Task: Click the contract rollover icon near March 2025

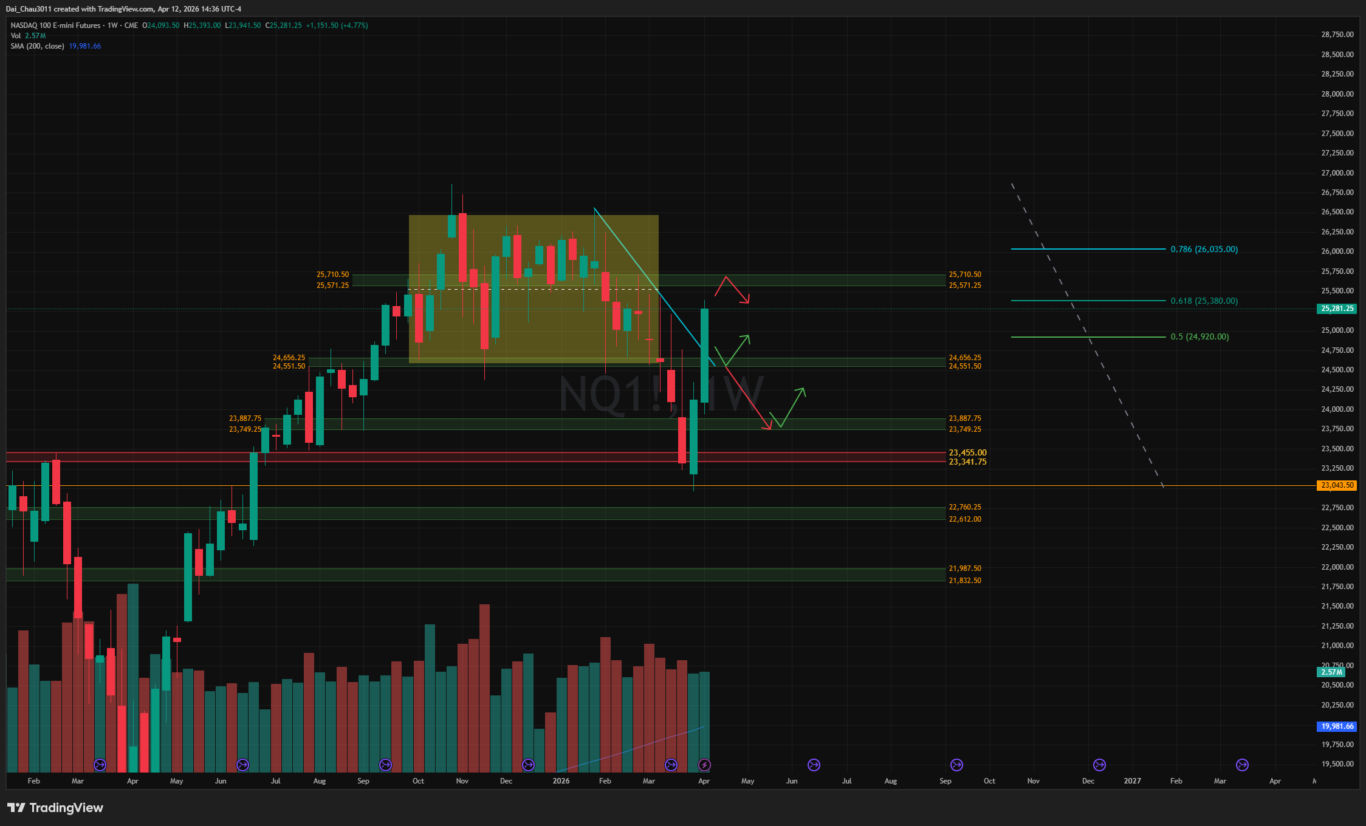Action: coord(100,765)
